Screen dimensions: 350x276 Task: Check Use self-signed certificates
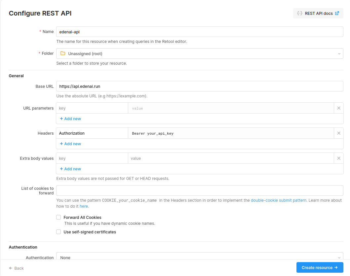point(58,232)
